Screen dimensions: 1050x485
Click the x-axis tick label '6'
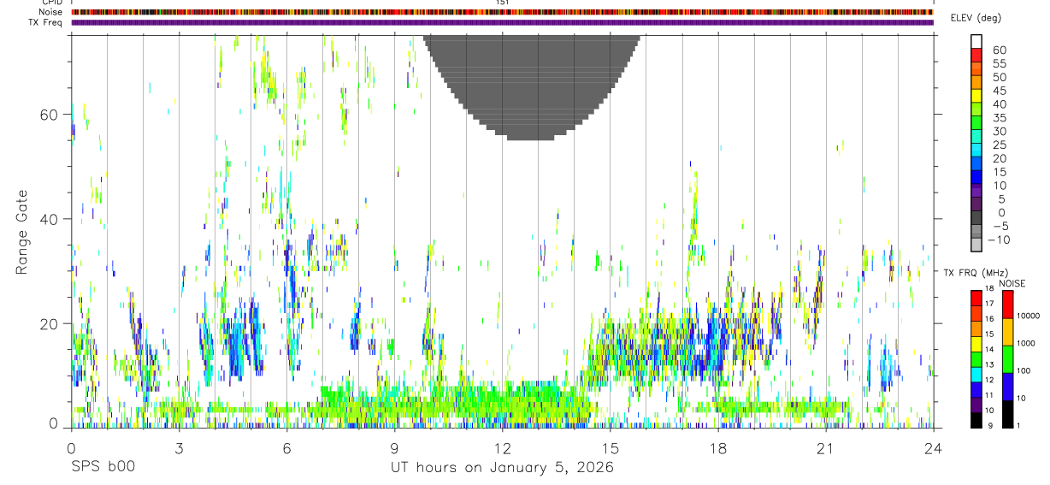[286, 449]
